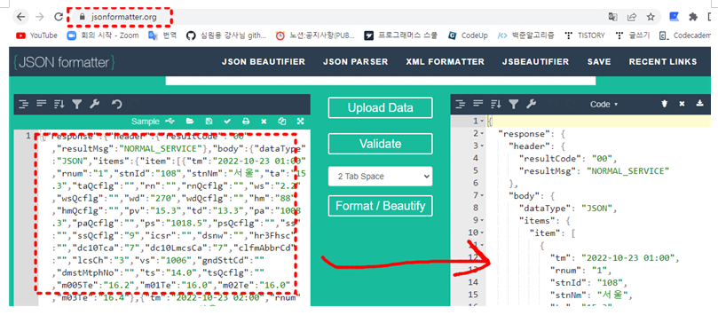Click the compact JSON icon in left editor toolbar
This screenshot has width=718, height=323.
42,104
